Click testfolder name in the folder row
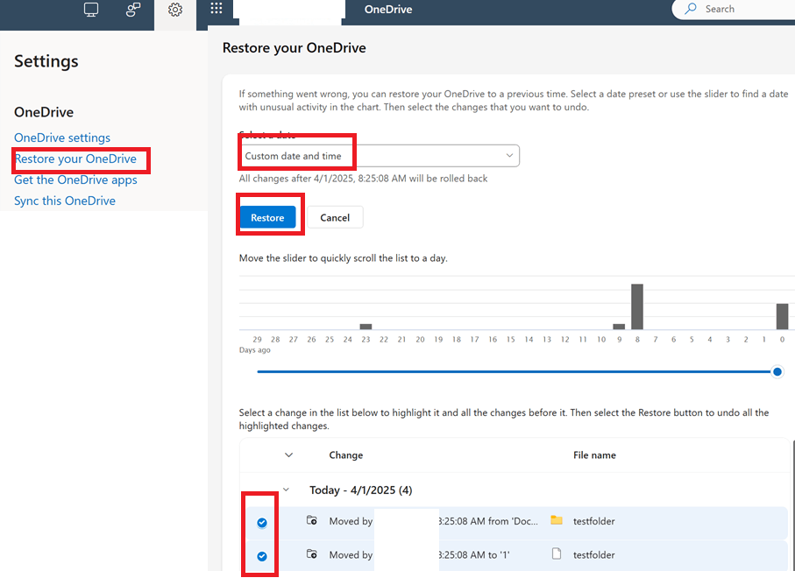The height and width of the screenshot is (585, 795). (593, 521)
